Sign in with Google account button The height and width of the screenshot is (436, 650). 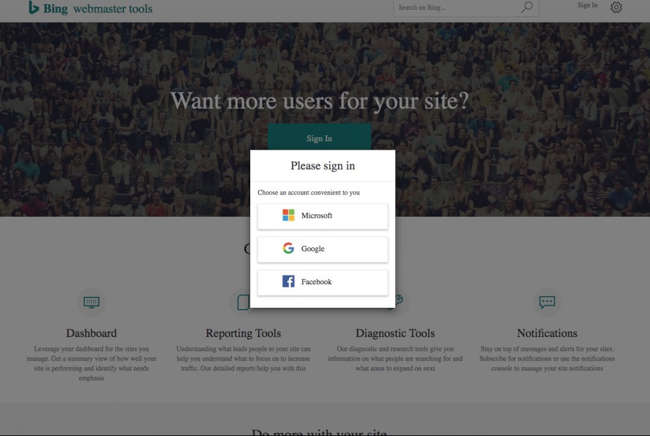[x=322, y=249]
